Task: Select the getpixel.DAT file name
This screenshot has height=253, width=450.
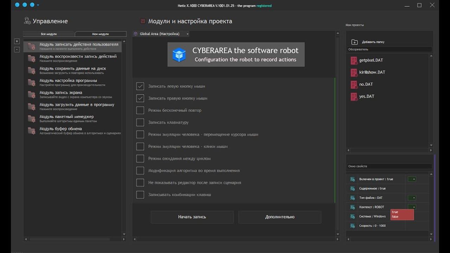Action: tap(371, 60)
